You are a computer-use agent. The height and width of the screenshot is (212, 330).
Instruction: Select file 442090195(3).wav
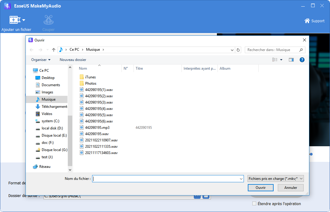96,102
